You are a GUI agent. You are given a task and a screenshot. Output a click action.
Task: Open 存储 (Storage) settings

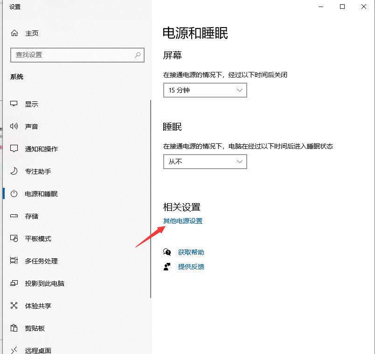[x=14, y=216]
